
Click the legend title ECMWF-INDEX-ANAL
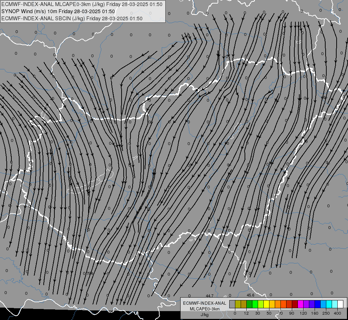pos(205,303)
